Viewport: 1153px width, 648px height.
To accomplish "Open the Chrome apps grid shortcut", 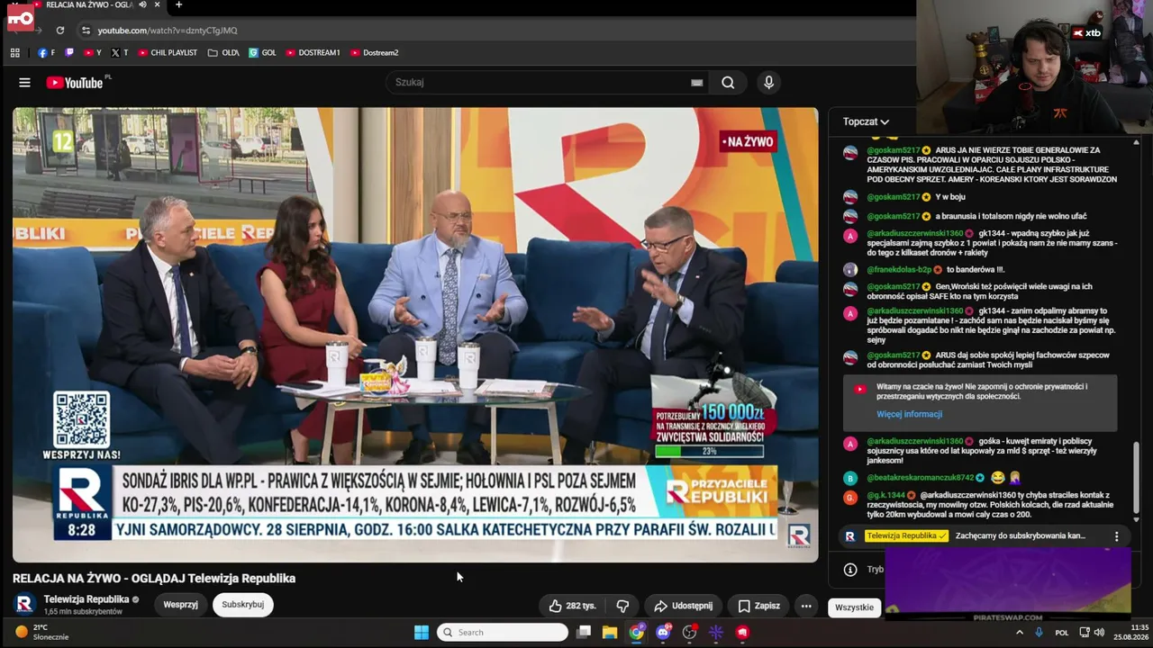I will (14, 53).
